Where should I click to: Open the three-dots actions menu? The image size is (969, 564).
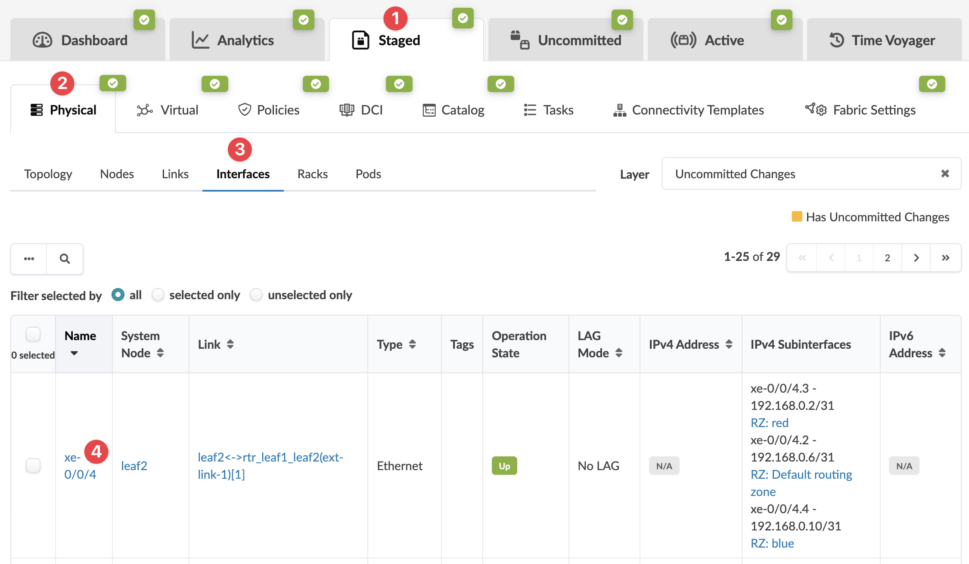tap(29, 259)
